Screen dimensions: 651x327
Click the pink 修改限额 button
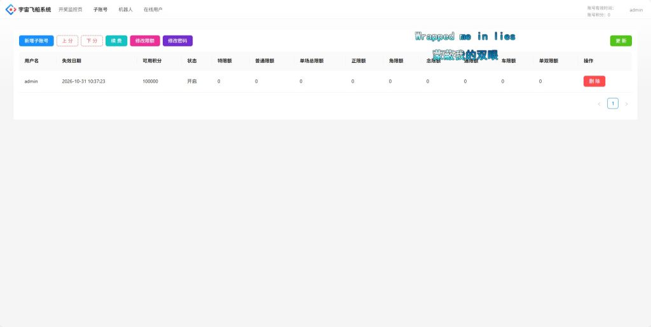[145, 41]
